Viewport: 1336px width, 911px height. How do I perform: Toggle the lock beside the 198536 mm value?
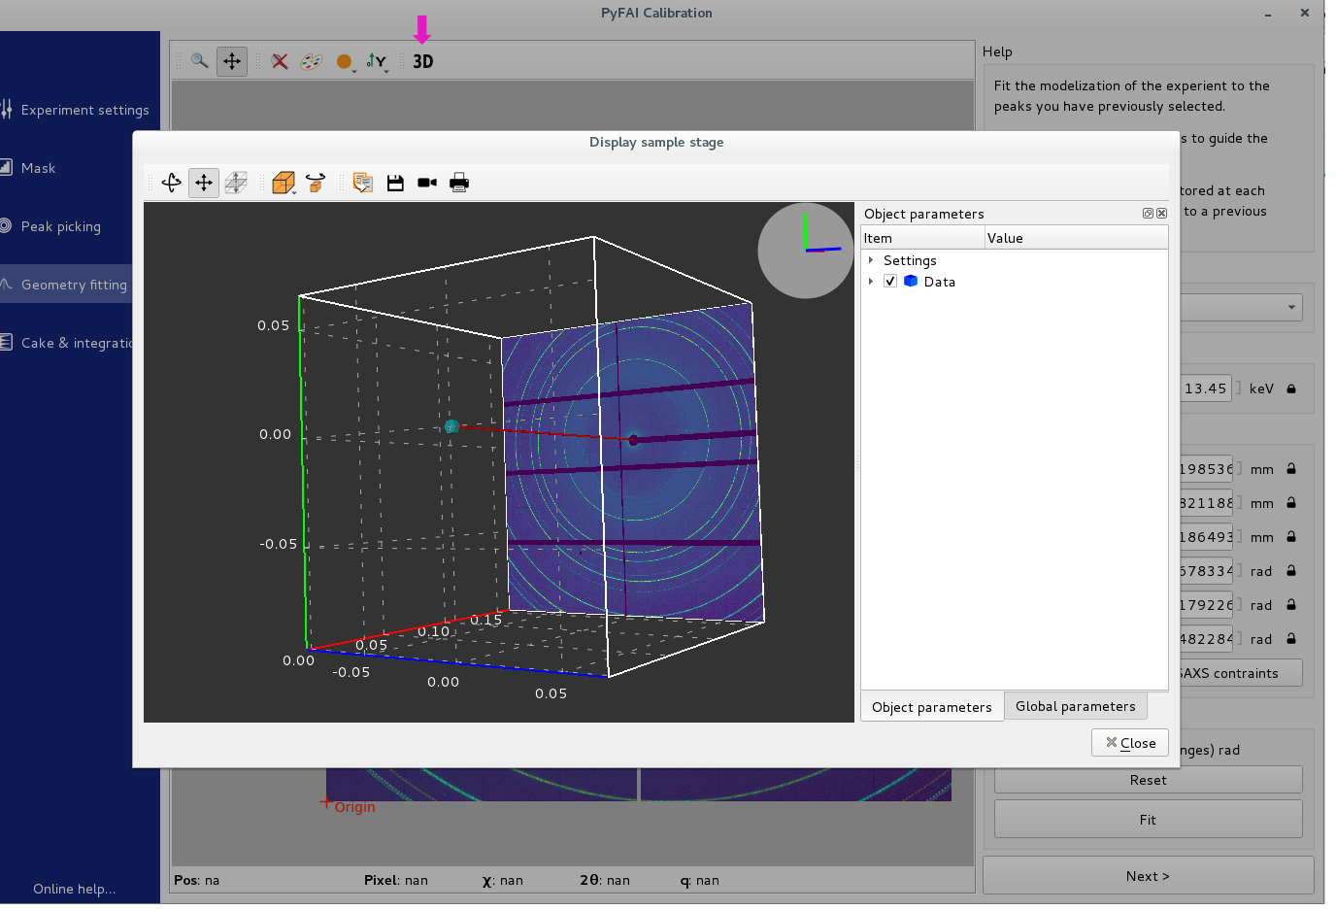tap(1291, 469)
